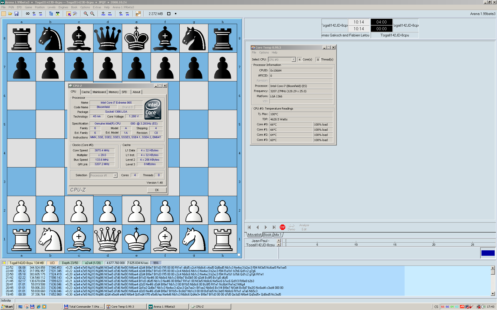
Task: Click the remove PGN (-PGN) icon
Action: click(110, 14)
